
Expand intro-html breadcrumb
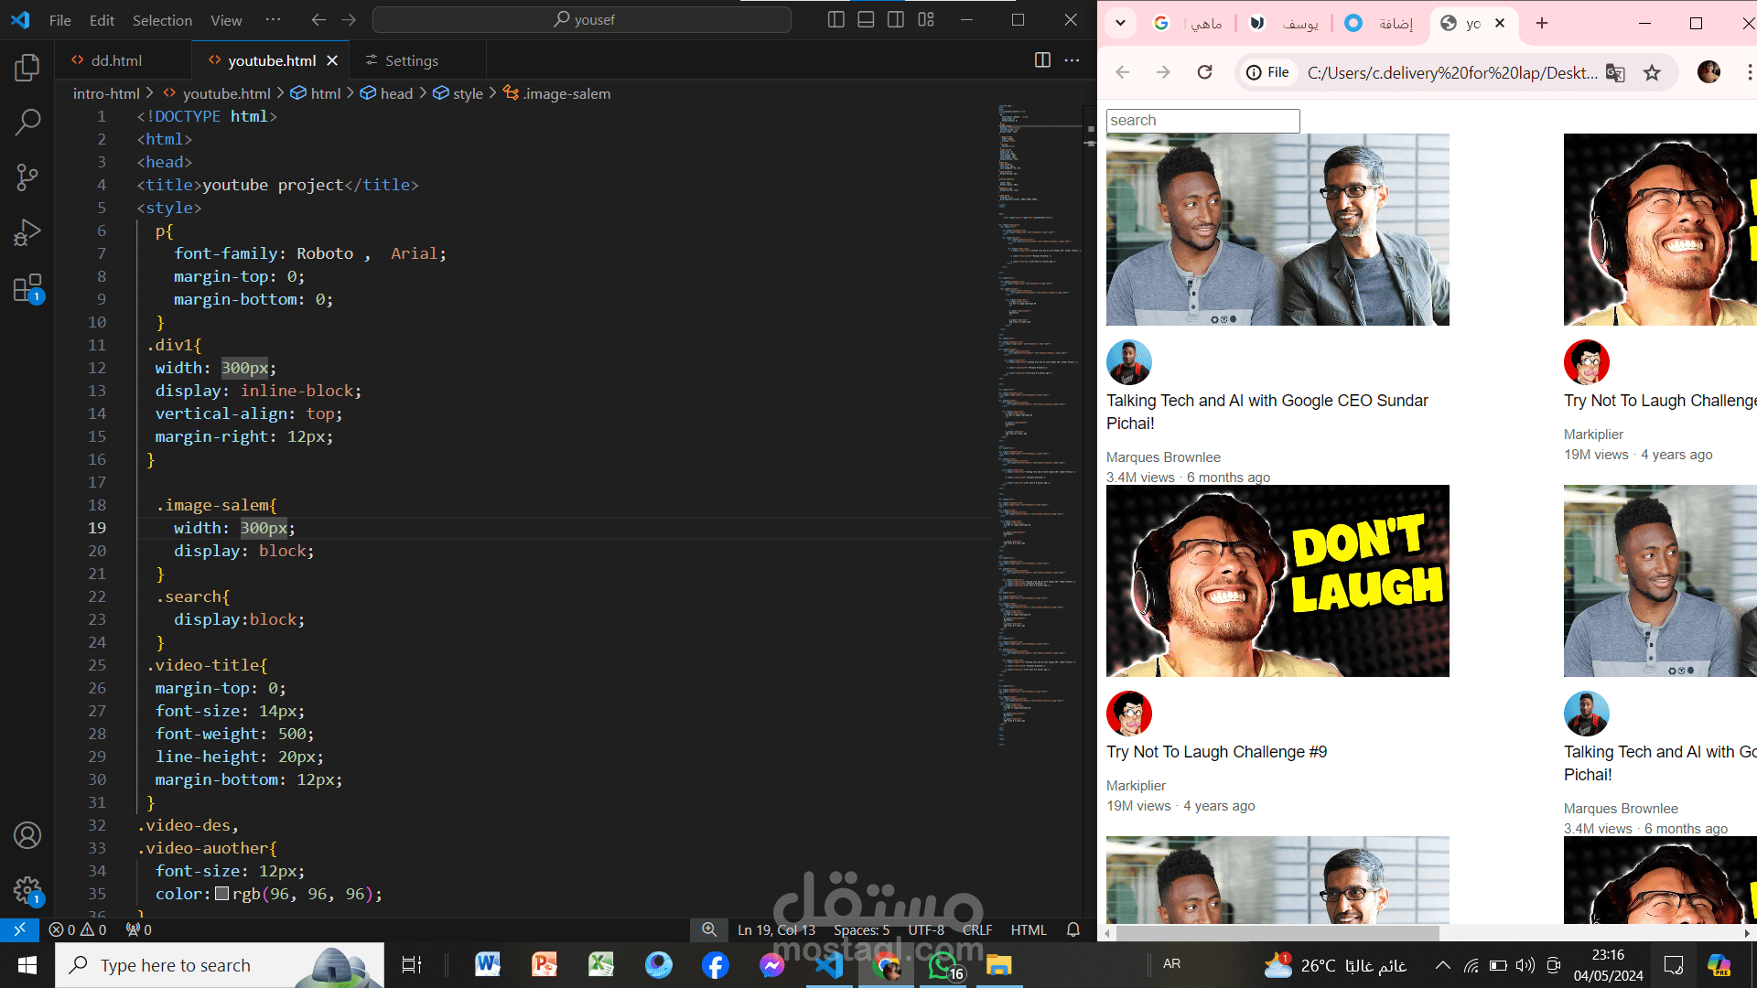pos(106,93)
